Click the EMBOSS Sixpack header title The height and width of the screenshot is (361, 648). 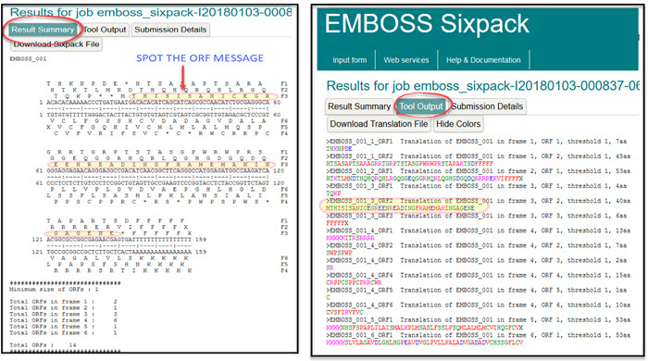pos(427,23)
